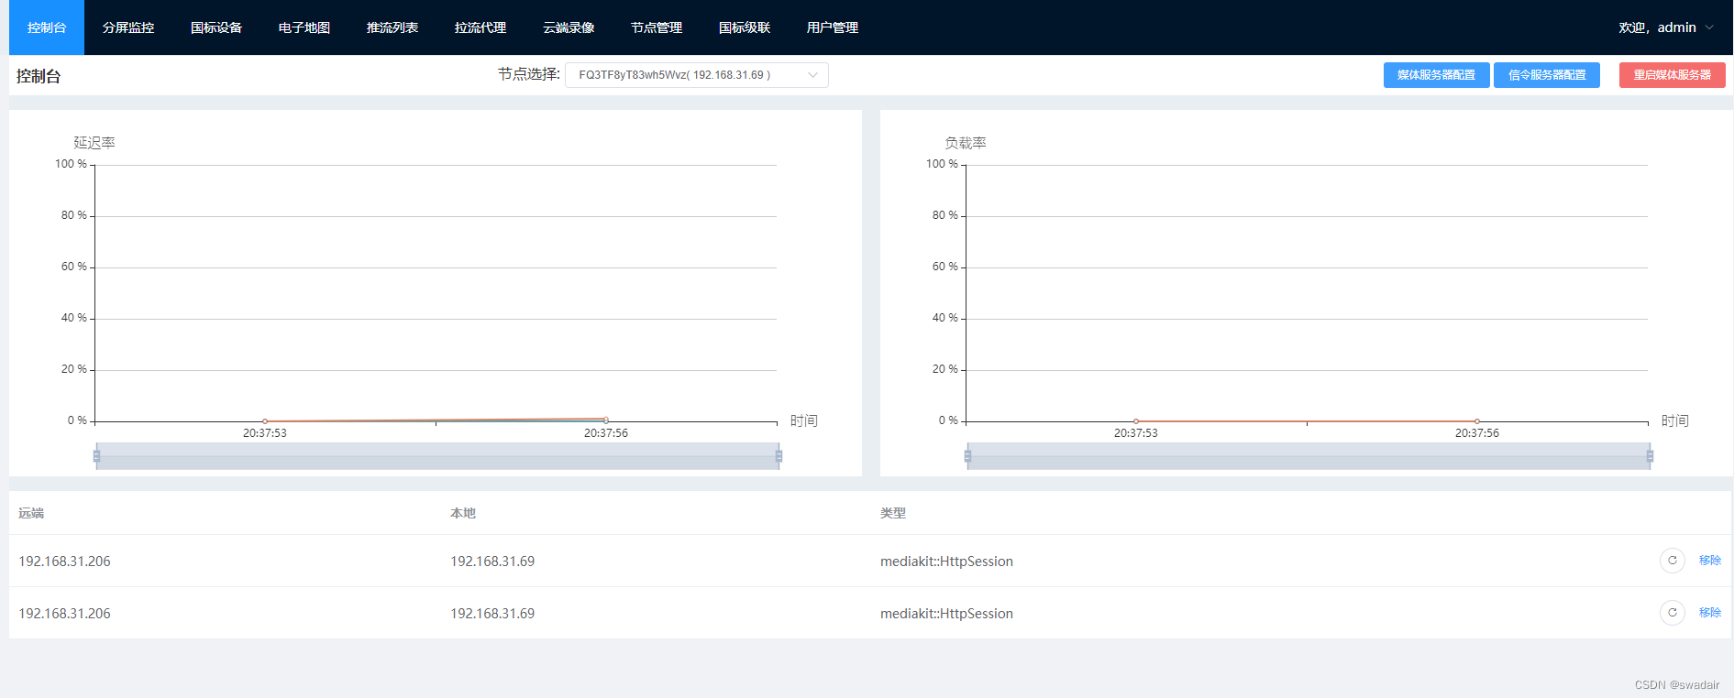1734x698 pixels.
Task: Go to 电子地图 tab
Action: pyautogui.click(x=304, y=27)
